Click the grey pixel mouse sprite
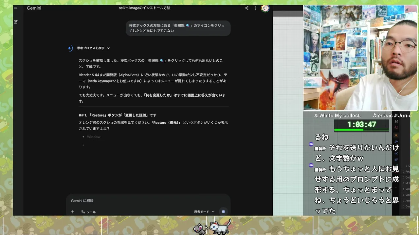This screenshot has width=419, height=235. [200, 229]
